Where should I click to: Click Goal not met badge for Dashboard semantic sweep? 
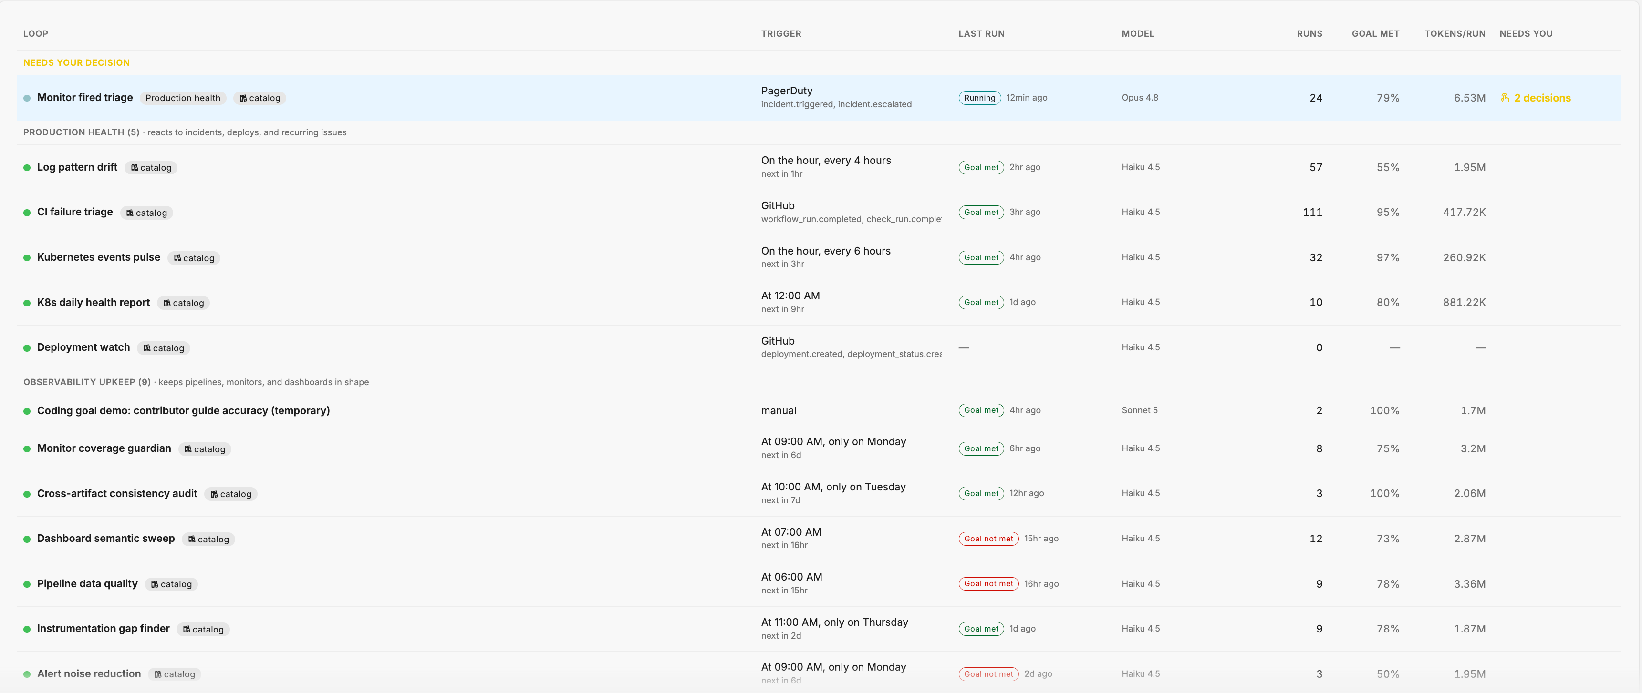pos(988,539)
